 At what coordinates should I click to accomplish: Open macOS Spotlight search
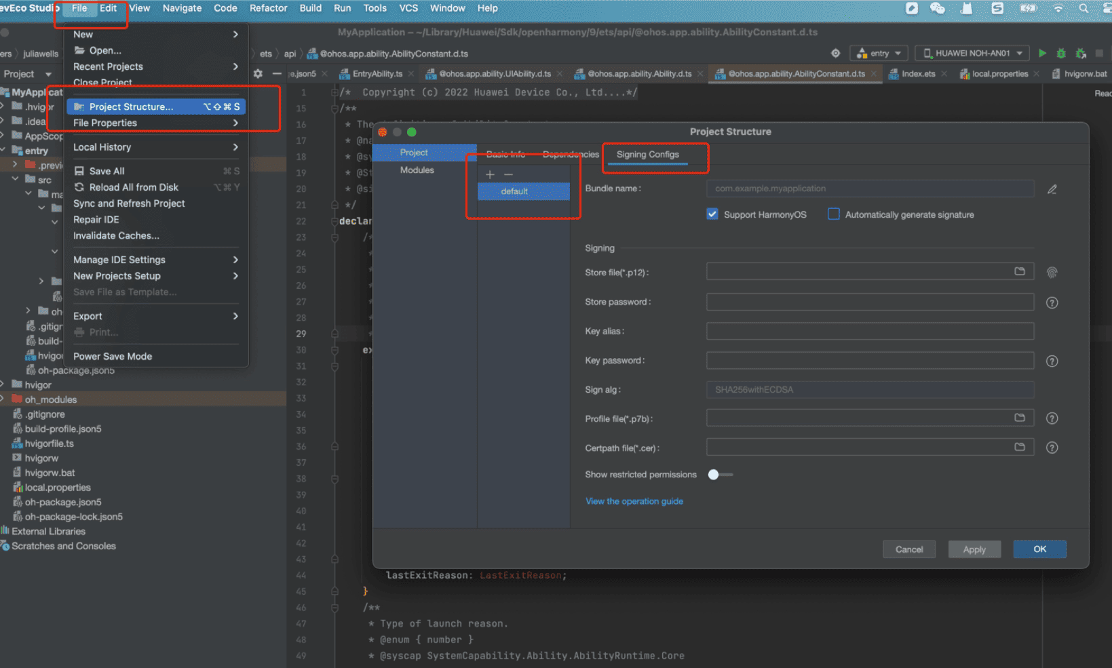(1084, 8)
